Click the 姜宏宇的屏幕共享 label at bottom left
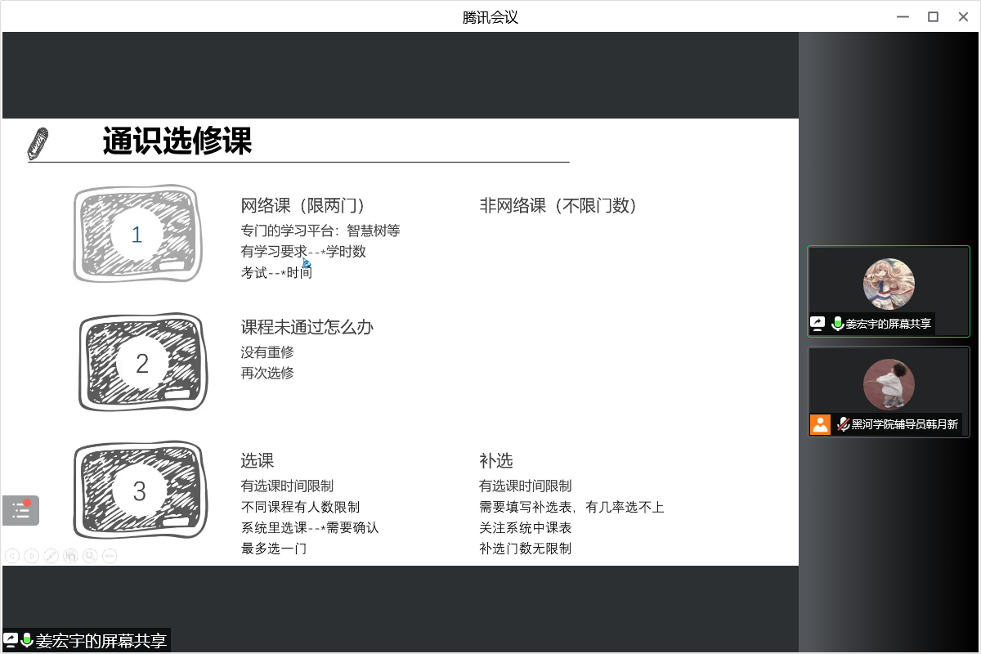The height and width of the screenshot is (654, 981). point(101,641)
